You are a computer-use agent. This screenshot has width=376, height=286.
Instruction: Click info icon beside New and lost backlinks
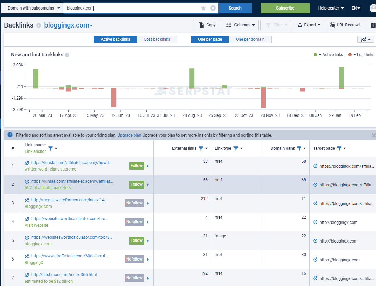(x=67, y=55)
